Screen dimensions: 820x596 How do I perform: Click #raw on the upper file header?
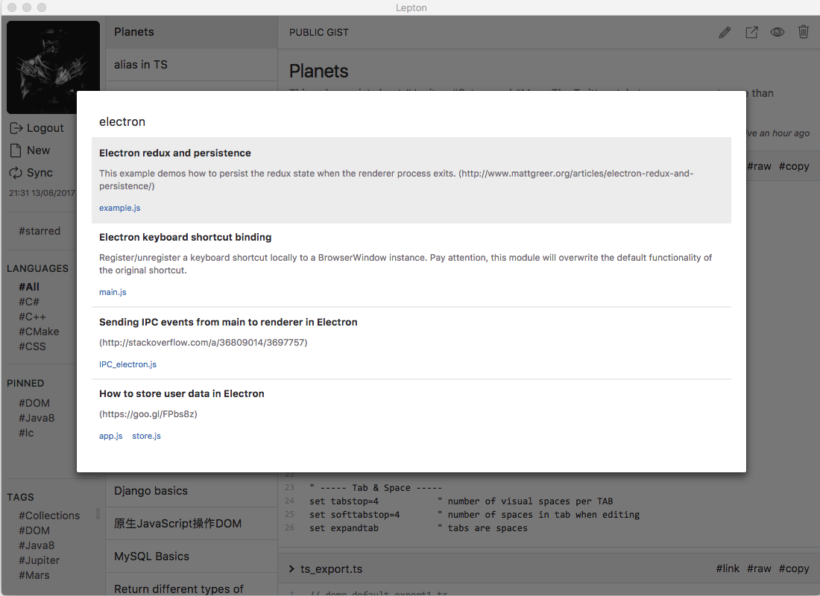click(759, 166)
